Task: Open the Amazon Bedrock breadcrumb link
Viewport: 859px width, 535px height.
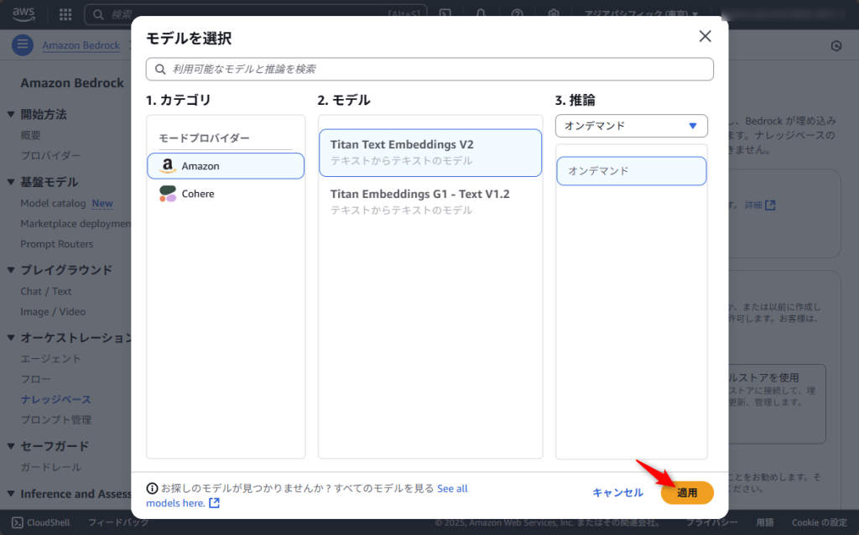Action: (x=81, y=45)
